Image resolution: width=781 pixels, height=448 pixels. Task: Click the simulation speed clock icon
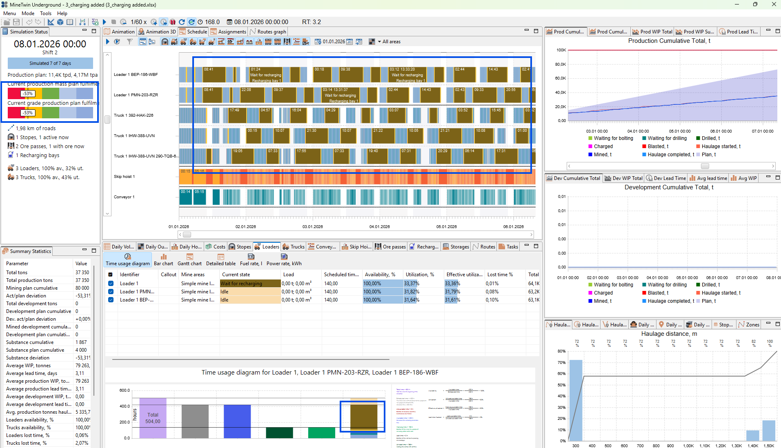point(123,22)
